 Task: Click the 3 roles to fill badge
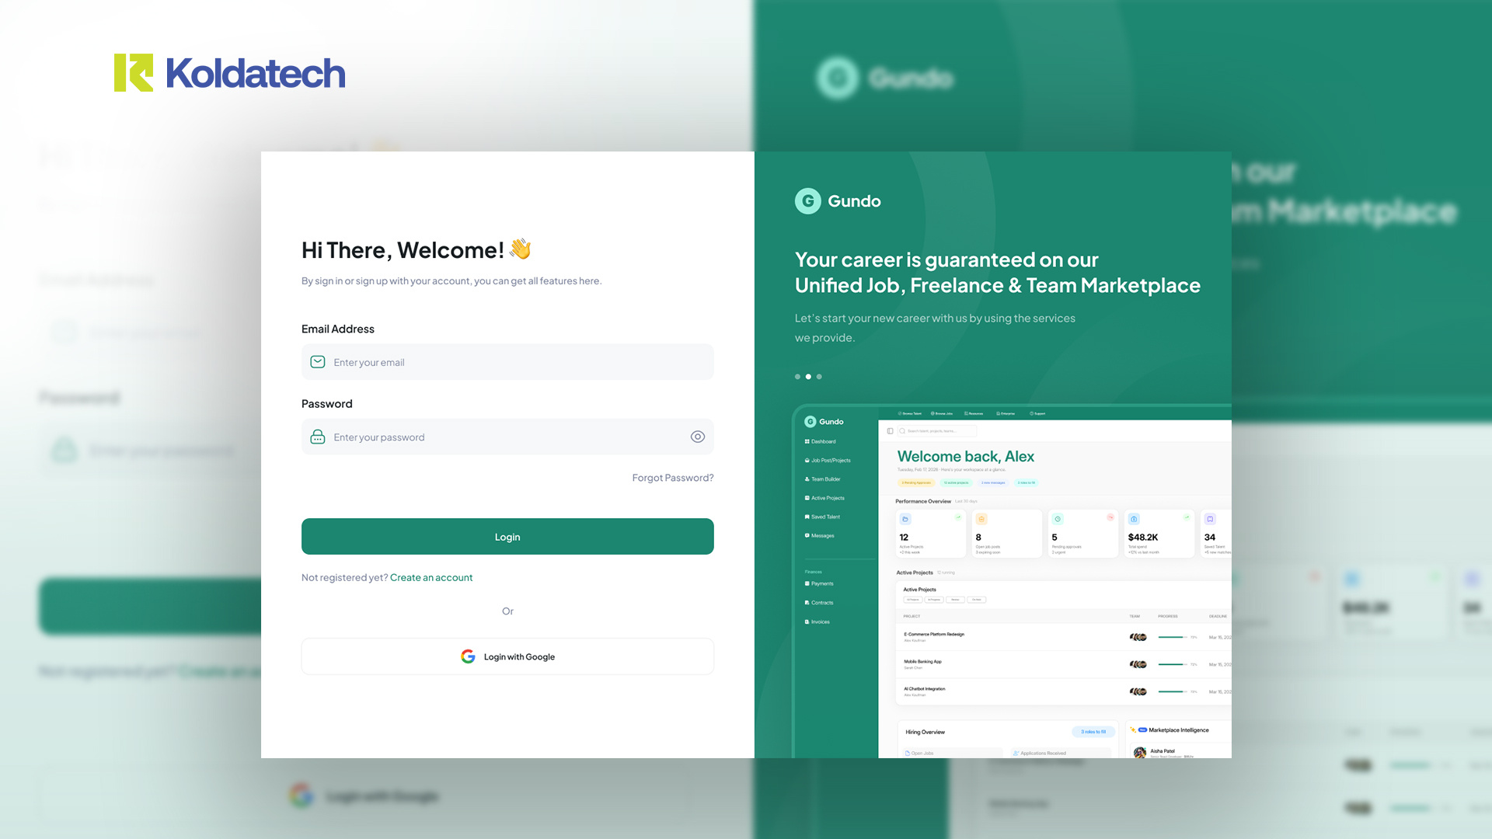coord(1093,732)
